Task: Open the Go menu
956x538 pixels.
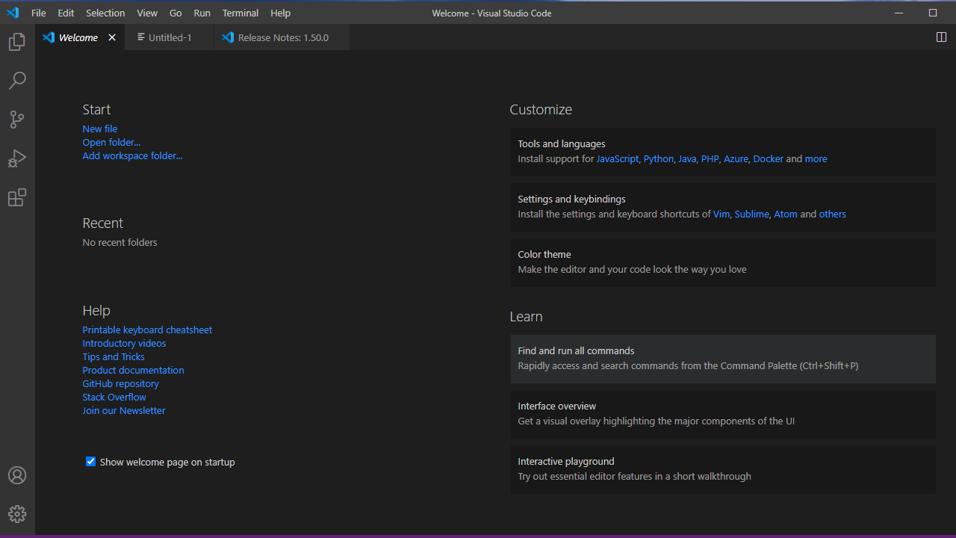Action: [x=175, y=13]
